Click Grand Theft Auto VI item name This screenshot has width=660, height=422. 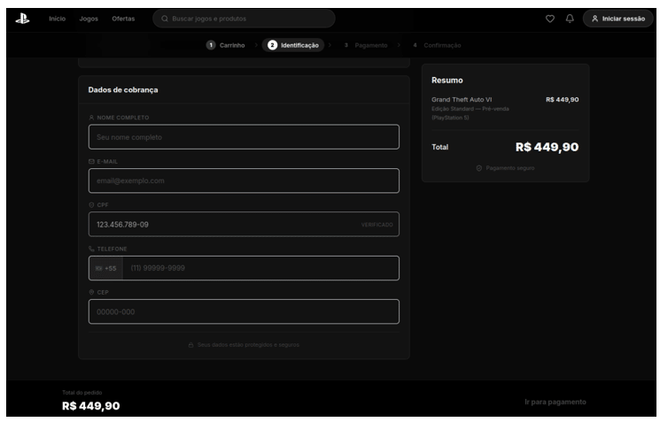(462, 100)
